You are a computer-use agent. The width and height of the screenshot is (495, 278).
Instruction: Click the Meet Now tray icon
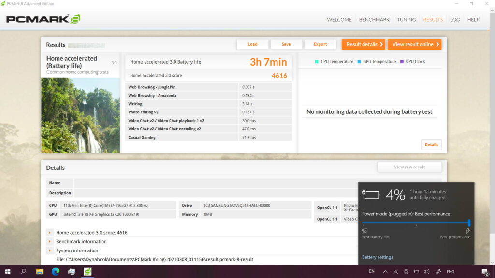point(406,271)
